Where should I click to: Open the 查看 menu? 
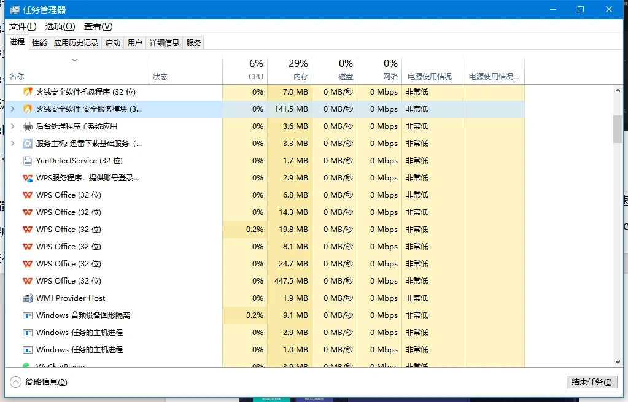pos(97,26)
